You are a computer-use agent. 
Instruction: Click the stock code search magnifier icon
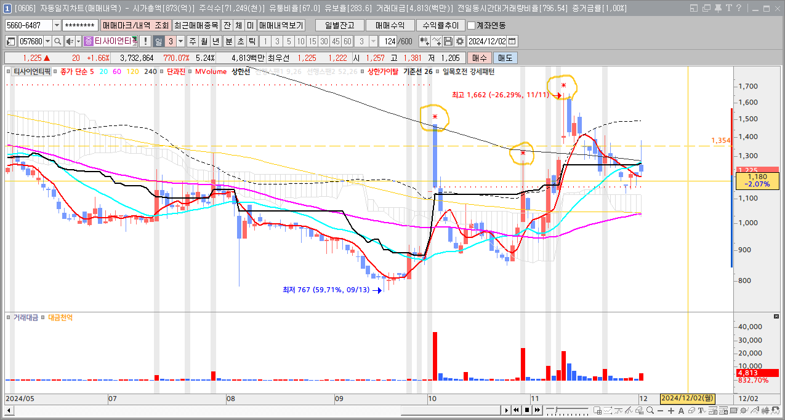[57, 41]
